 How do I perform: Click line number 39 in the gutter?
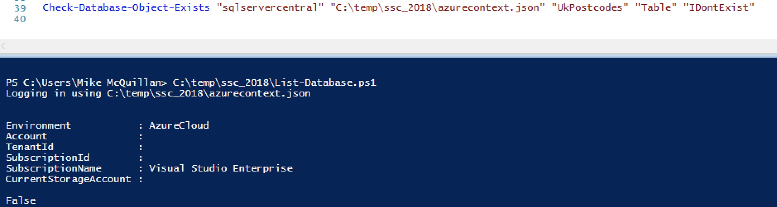click(x=20, y=8)
